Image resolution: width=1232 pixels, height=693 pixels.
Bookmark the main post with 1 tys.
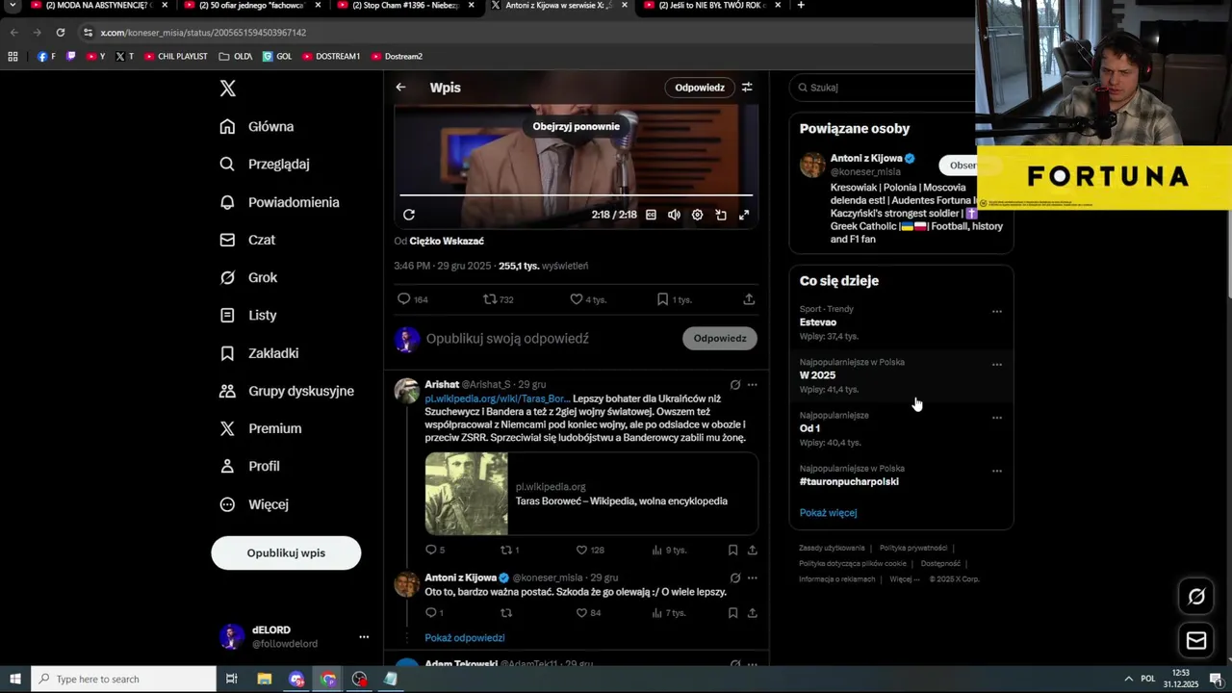674,299
